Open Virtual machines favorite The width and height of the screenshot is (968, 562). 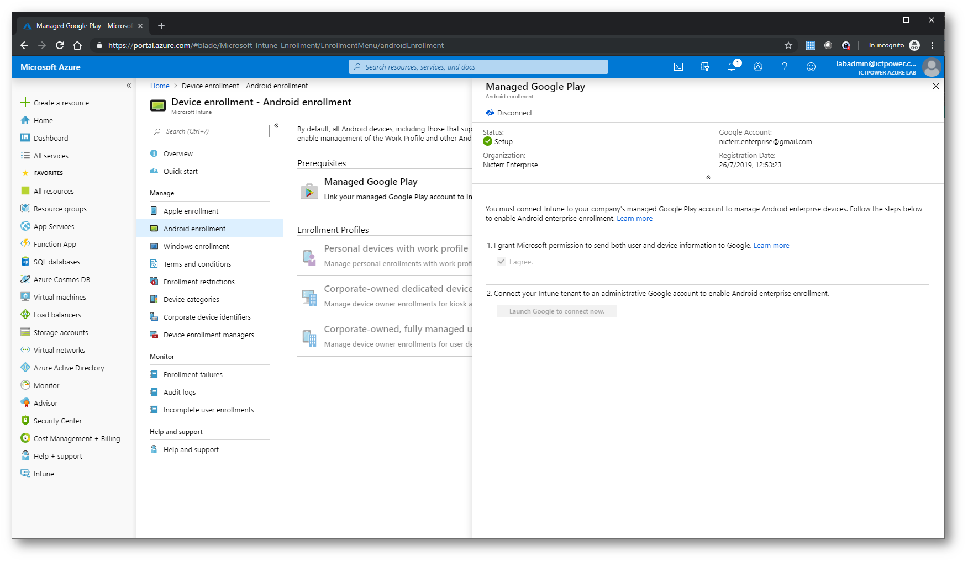[x=53, y=297]
